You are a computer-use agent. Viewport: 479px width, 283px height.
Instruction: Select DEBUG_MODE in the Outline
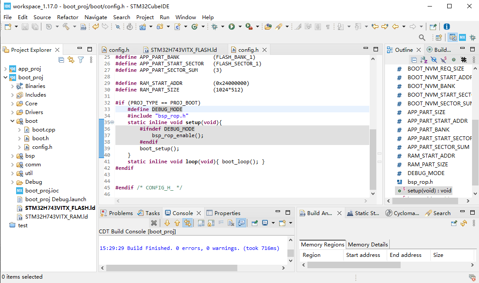pos(426,173)
